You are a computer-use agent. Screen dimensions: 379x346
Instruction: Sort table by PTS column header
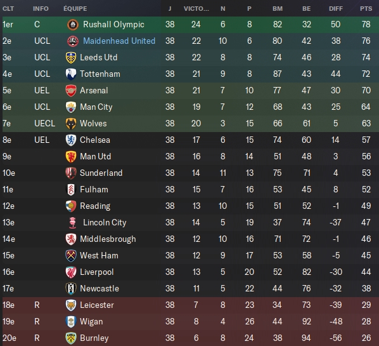(366, 9)
